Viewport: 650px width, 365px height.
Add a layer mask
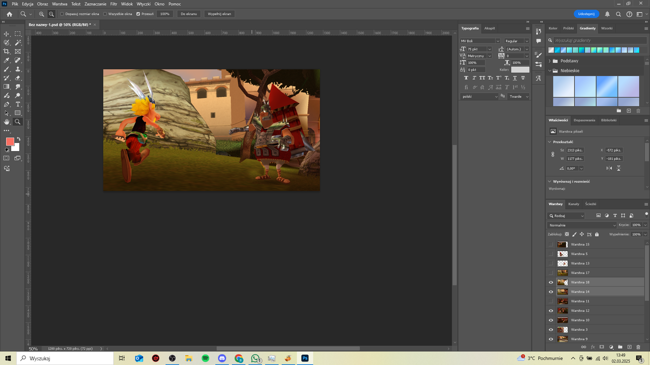tap(602, 347)
